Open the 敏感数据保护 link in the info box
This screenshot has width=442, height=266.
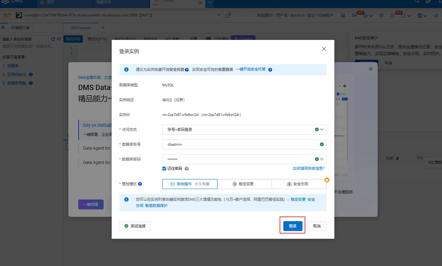156,205
